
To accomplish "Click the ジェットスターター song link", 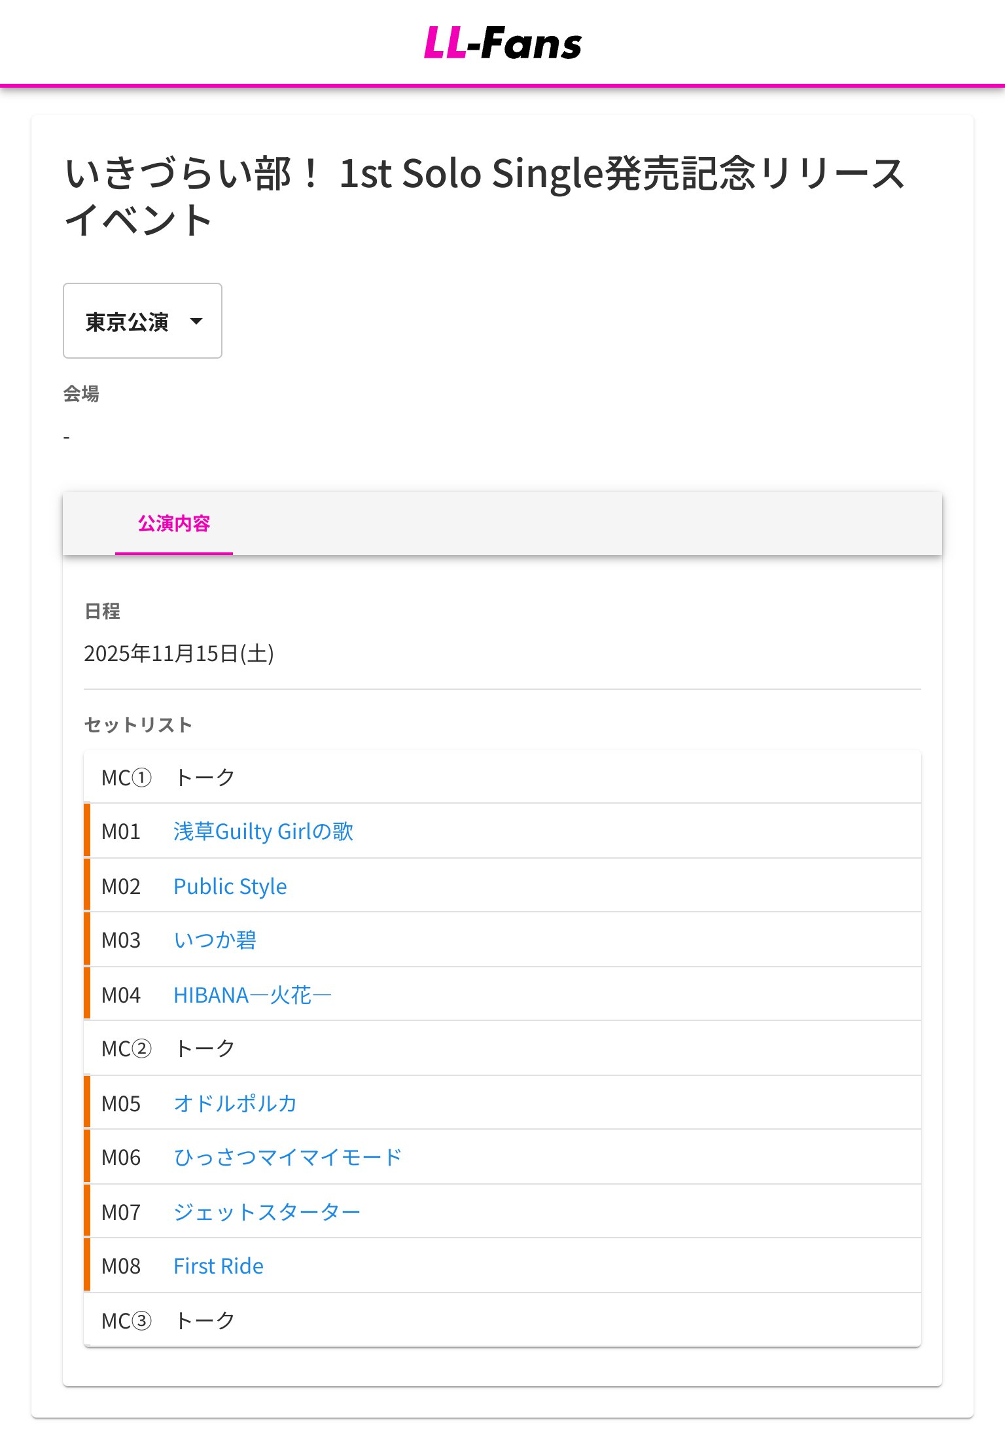I will [267, 1212].
